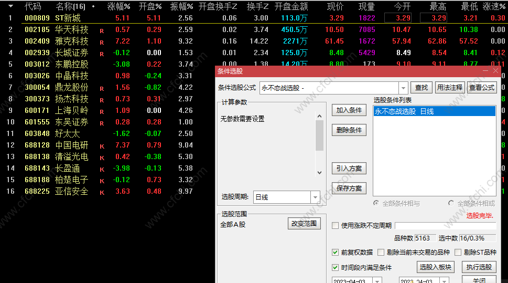The width and height of the screenshot is (508, 283).
Task: Click the 选股入板块 button
Action: point(436,267)
